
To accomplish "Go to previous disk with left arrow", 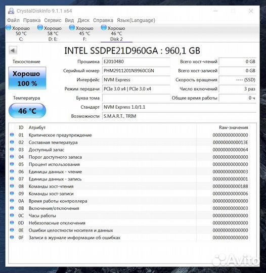I will (x=13, y=51).
